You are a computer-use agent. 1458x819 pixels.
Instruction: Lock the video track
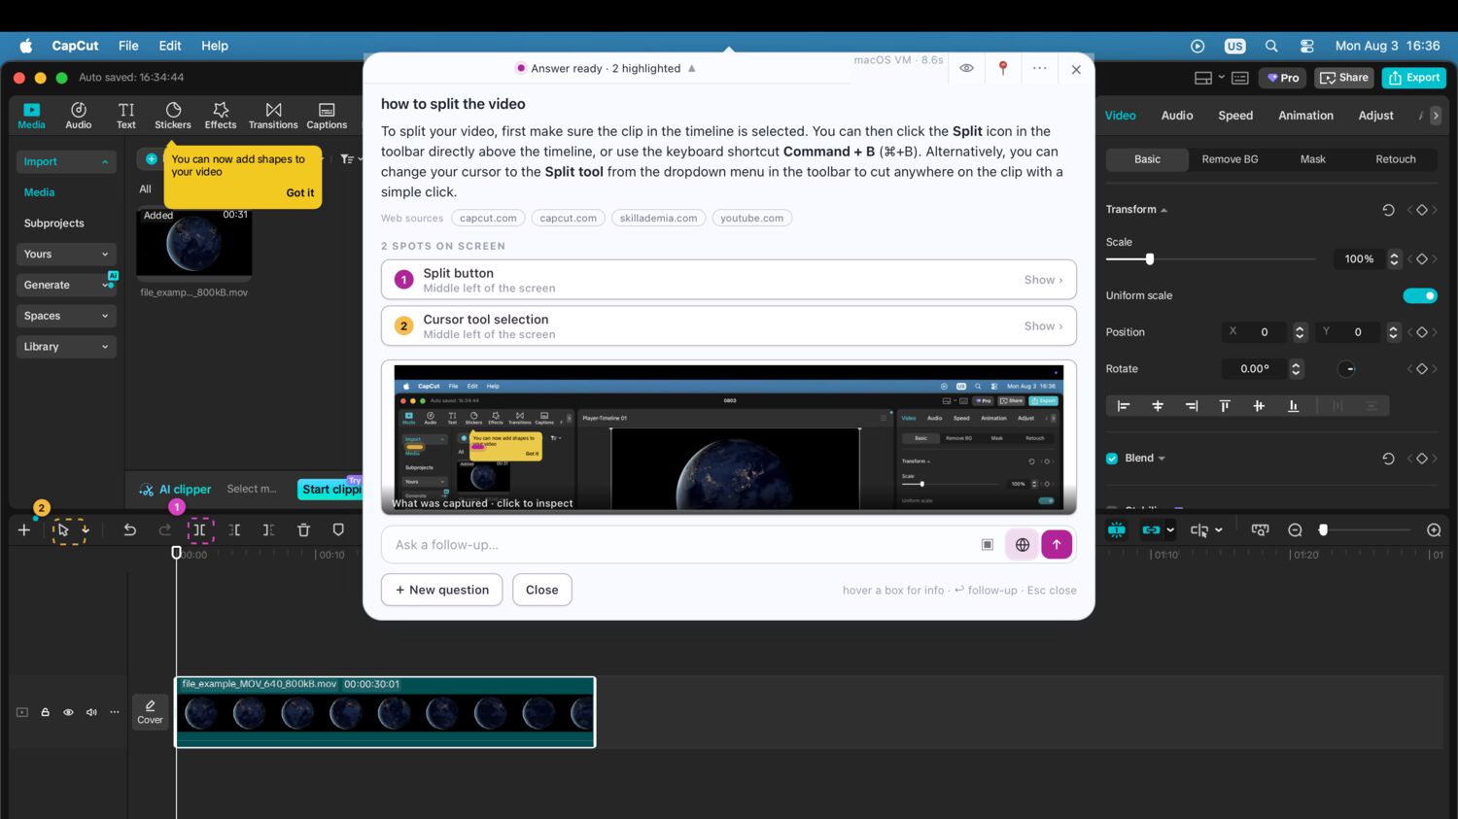45,712
